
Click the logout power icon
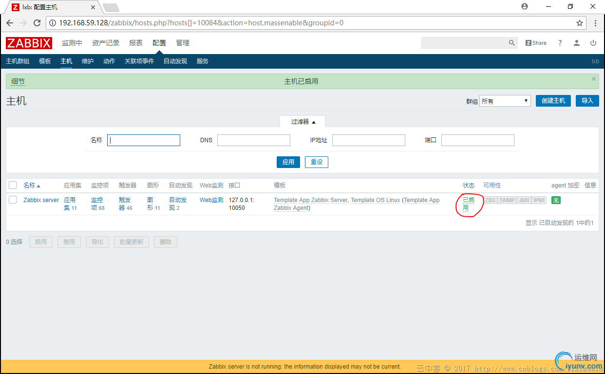pos(593,43)
